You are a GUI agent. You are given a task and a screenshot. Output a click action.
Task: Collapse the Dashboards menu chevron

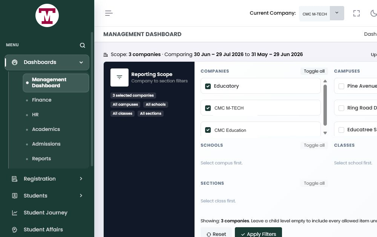pos(81,62)
